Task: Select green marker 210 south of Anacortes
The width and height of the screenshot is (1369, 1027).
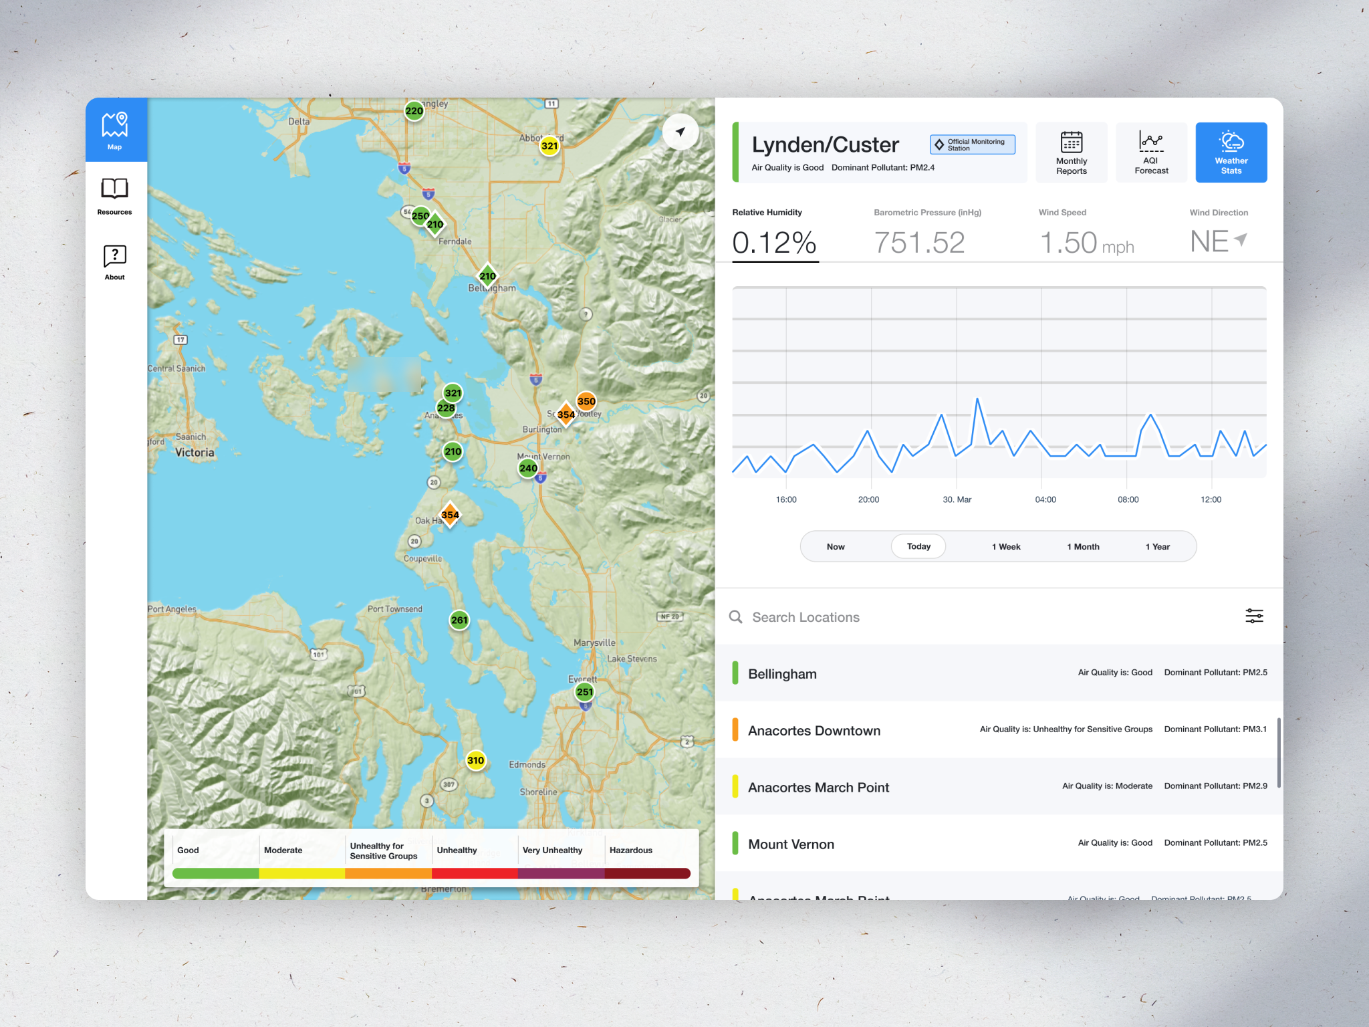Action: (x=453, y=451)
